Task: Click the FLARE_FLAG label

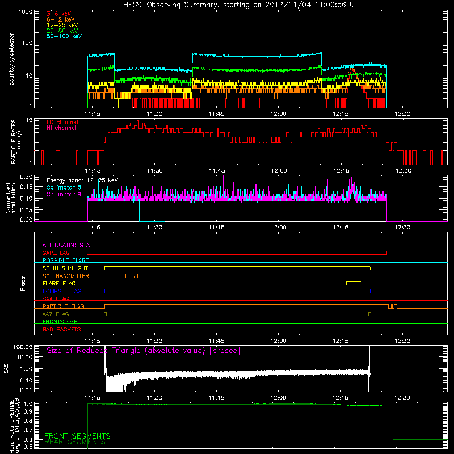Action: (59, 283)
